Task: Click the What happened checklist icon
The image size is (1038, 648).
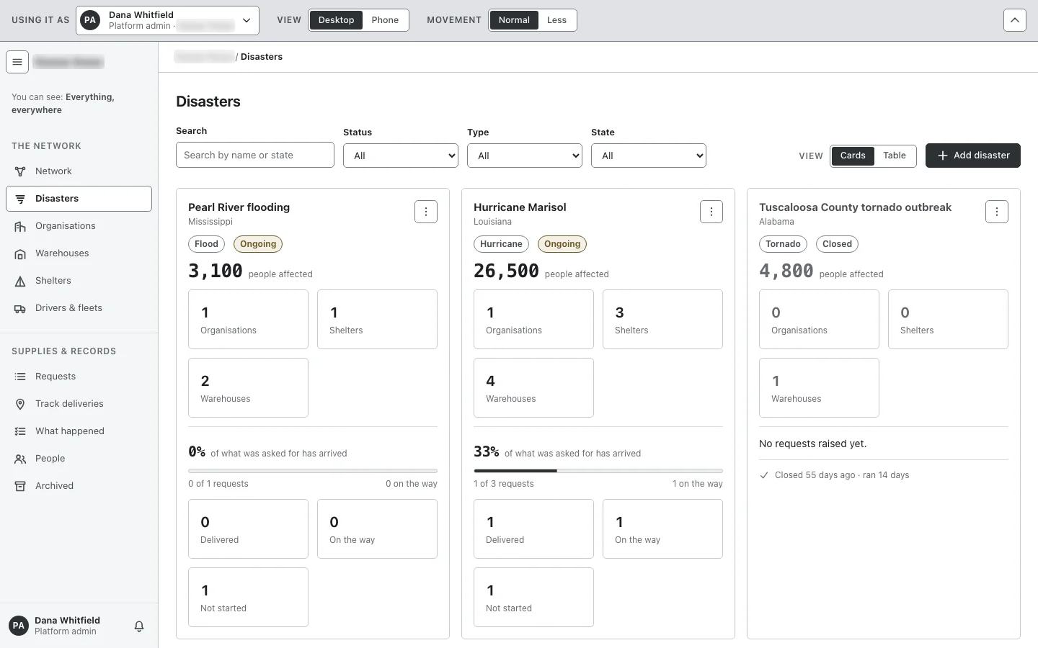Action: (x=20, y=431)
